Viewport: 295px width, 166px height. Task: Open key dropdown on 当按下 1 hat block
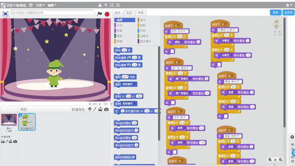(179, 26)
